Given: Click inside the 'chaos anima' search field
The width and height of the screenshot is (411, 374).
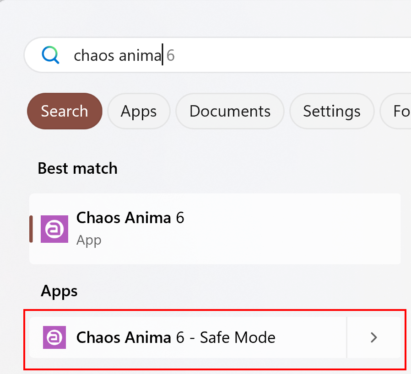Looking at the screenshot, I should tap(217, 55).
